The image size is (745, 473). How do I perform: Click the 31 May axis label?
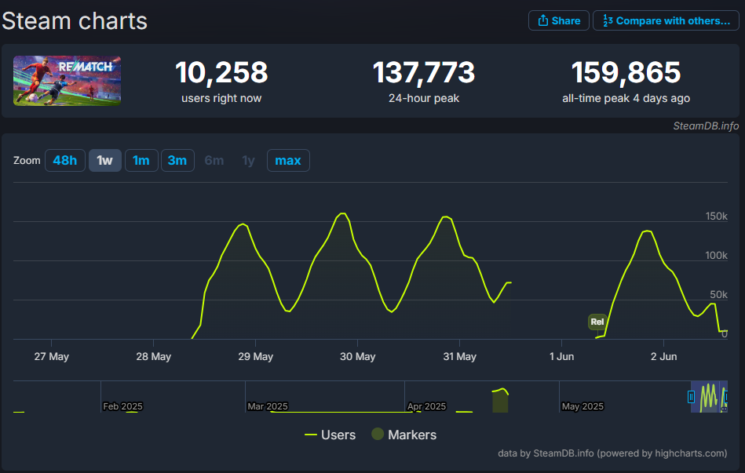[x=459, y=357]
